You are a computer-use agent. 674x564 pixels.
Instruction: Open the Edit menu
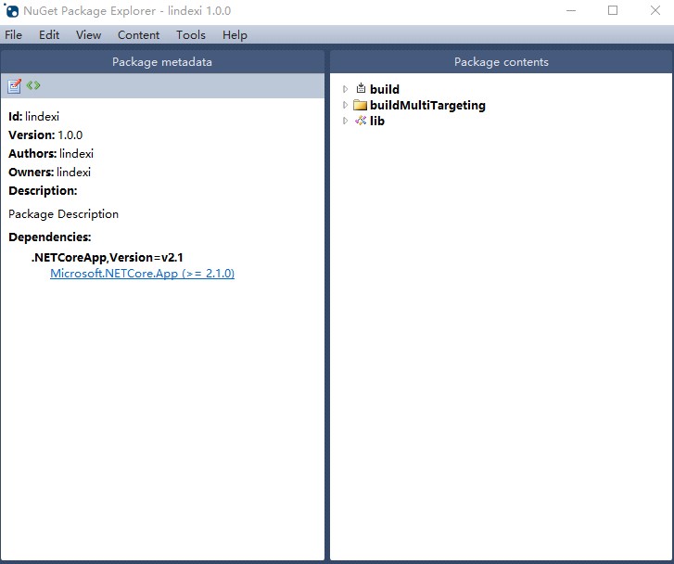click(49, 35)
